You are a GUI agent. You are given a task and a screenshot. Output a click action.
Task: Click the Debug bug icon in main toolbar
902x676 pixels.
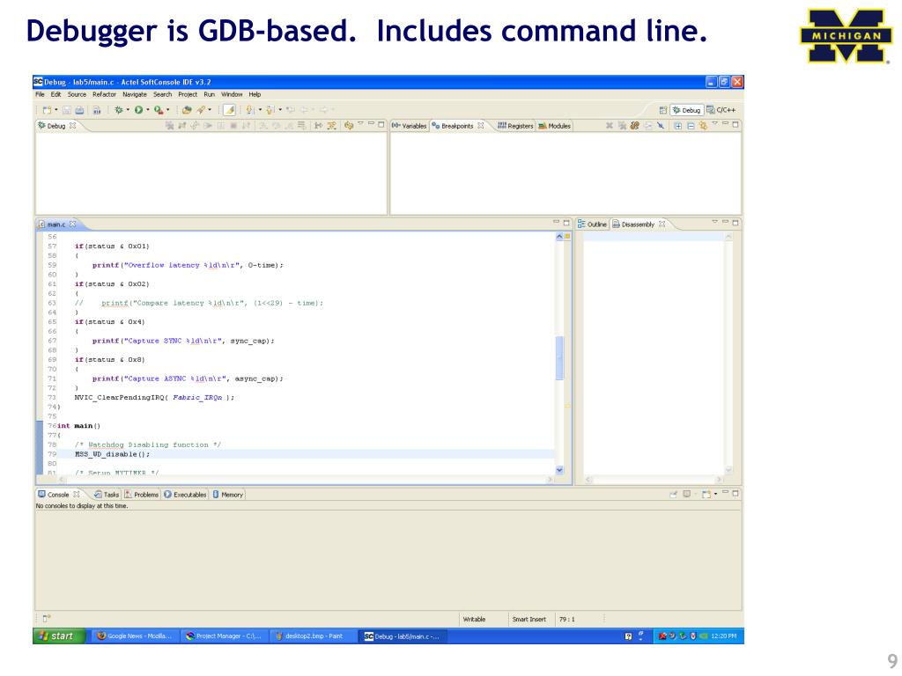coord(117,110)
